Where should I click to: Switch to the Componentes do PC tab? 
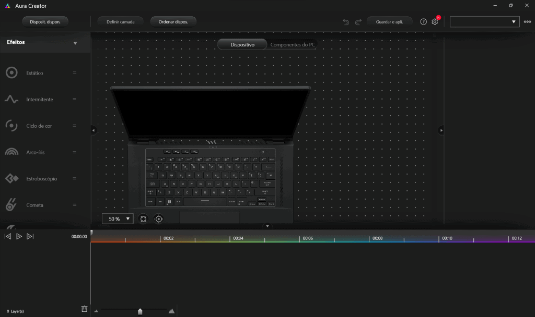(292, 44)
